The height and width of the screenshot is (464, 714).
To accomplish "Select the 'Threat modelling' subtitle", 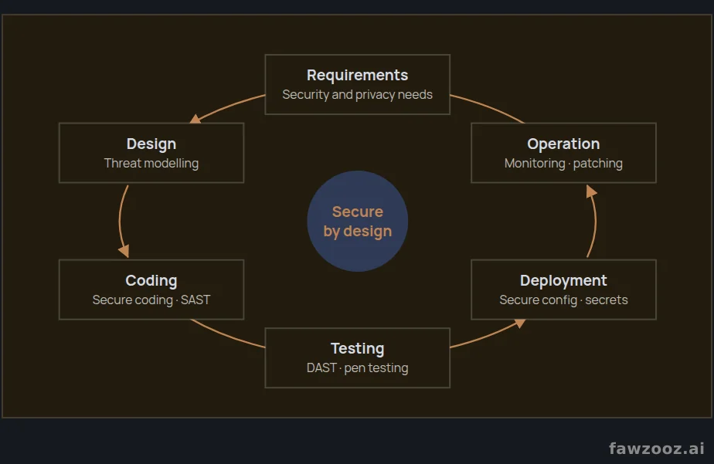I will coord(151,164).
